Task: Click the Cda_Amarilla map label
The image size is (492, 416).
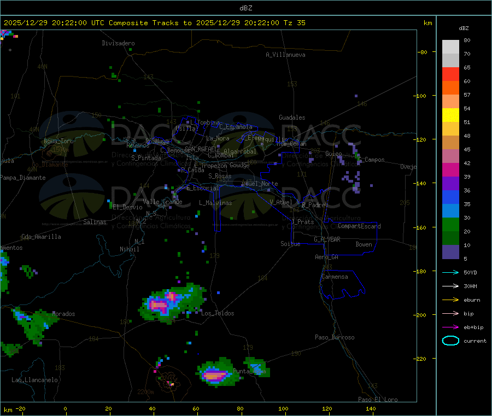Action: 41,237
